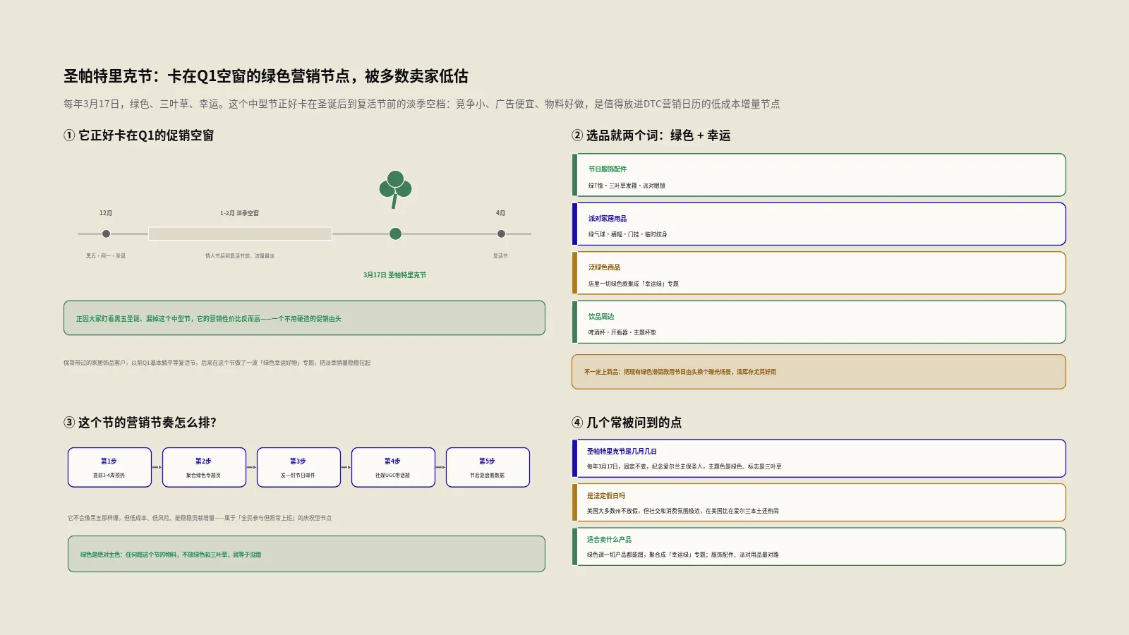The width and height of the screenshot is (1129, 635).
Task: Click the green shamrock icon above the timeline
Action: point(395,189)
